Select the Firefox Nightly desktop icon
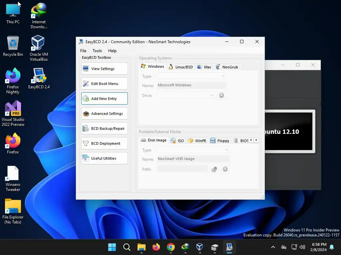Viewport: 341px width, 255px height. pyautogui.click(x=13, y=81)
